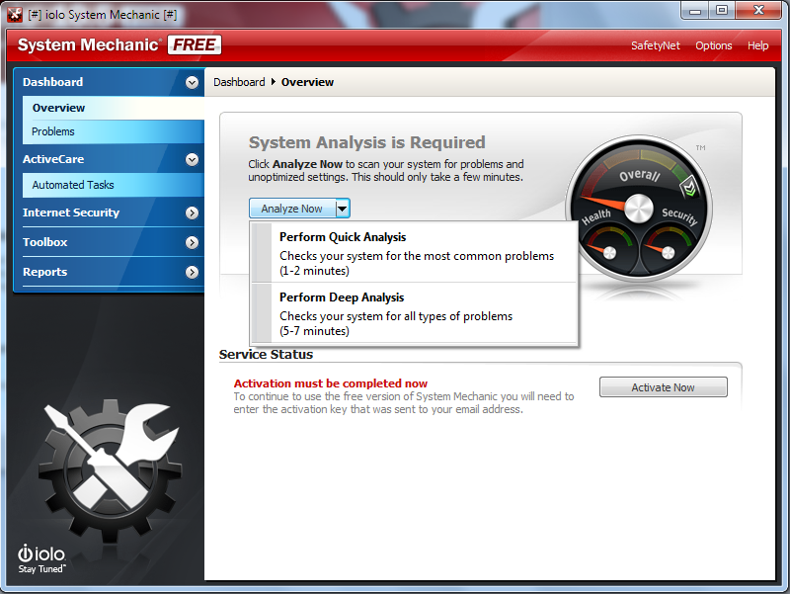Close the System Mechanic window
The image size is (790, 594).
pyautogui.click(x=758, y=11)
